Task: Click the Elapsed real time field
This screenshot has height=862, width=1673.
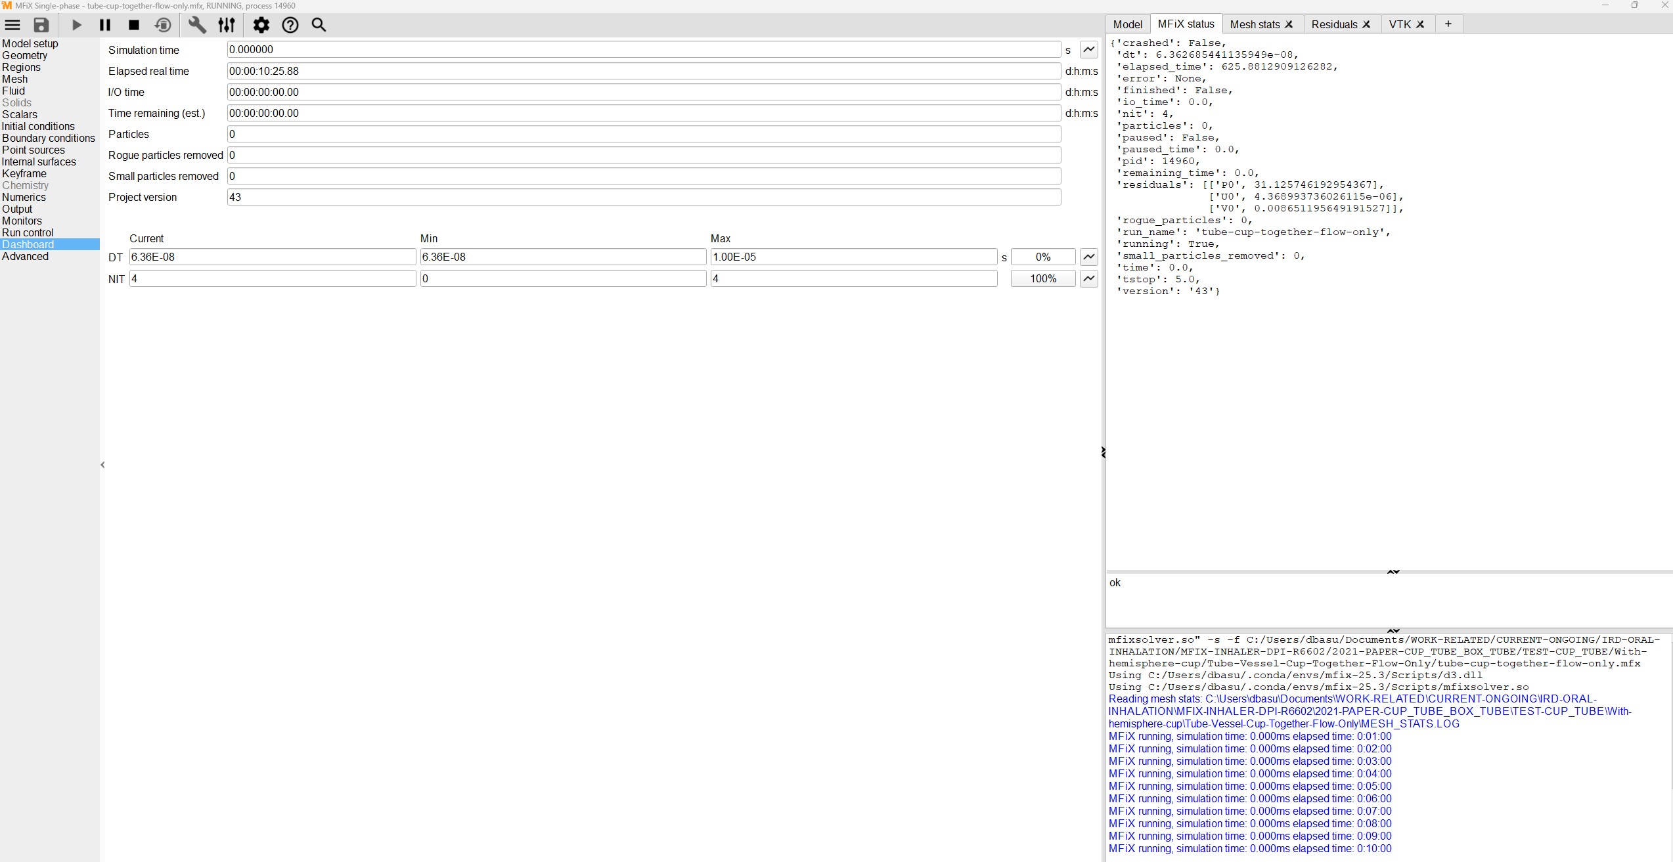Action: coord(643,71)
